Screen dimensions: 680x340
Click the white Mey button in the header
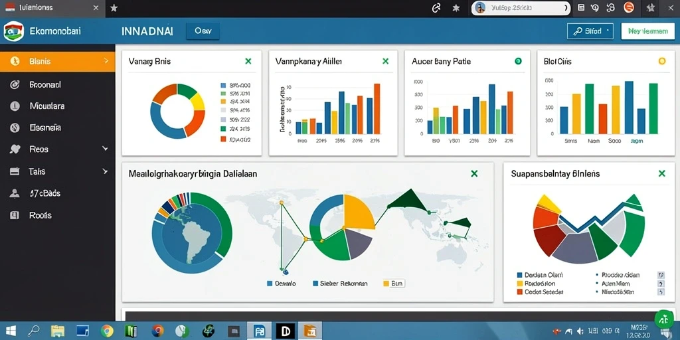point(648,31)
